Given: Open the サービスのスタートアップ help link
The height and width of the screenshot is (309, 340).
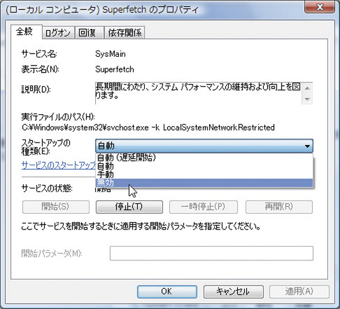Looking at the screenshot, I should tap(59, 166).
